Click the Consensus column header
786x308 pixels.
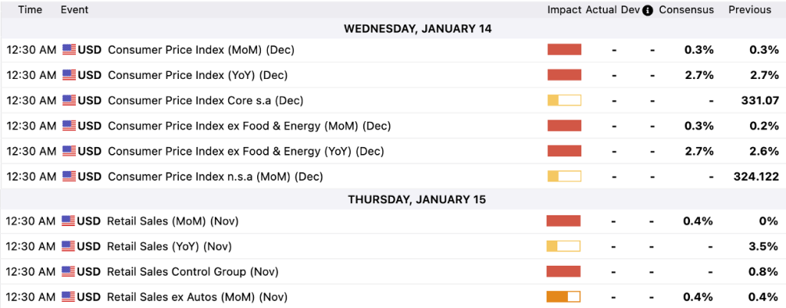click(686, 10)
